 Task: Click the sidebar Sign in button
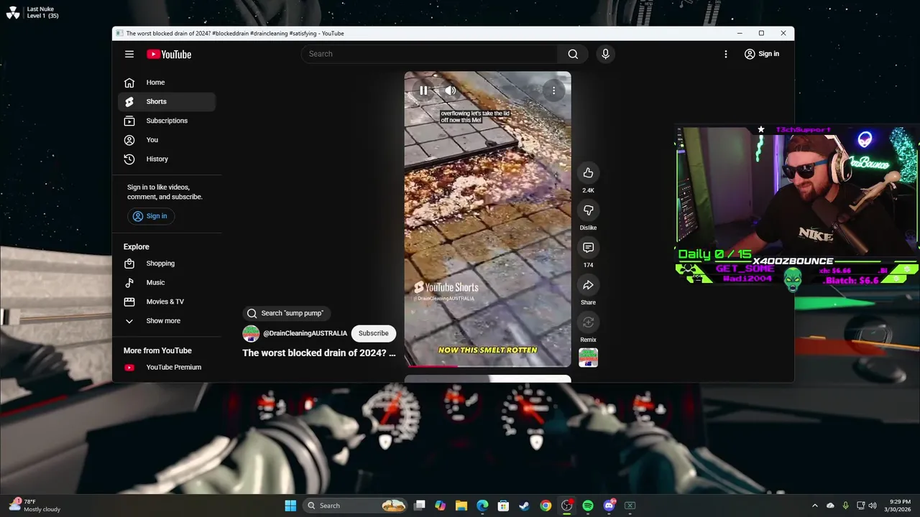point(149,216)
